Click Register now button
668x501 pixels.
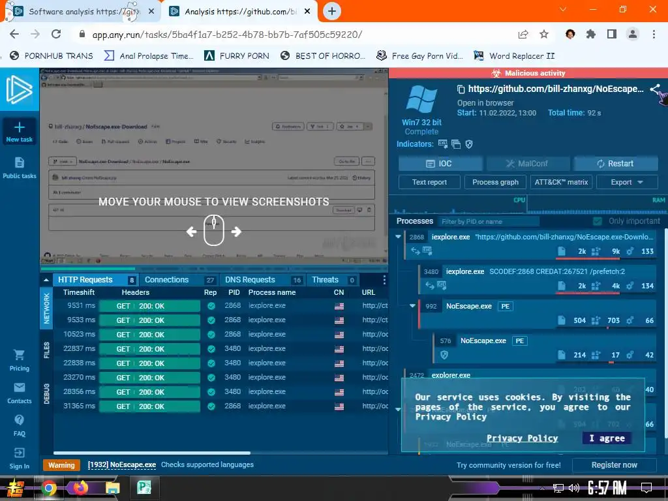[614, 464]
